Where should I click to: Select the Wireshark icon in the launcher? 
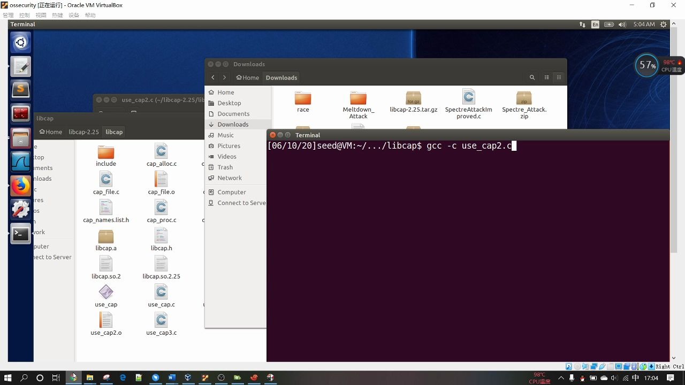pyautogui.click(x=20, y=161)
